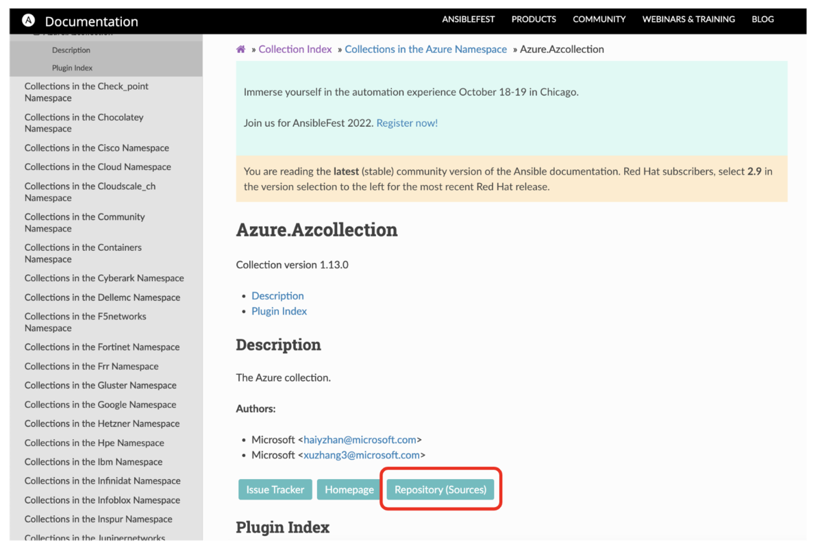Image resolution: width=822 pixels, height=551 pixels.
Task: Open Collections in the Cisco Namespace
Action: pos(97,148)
